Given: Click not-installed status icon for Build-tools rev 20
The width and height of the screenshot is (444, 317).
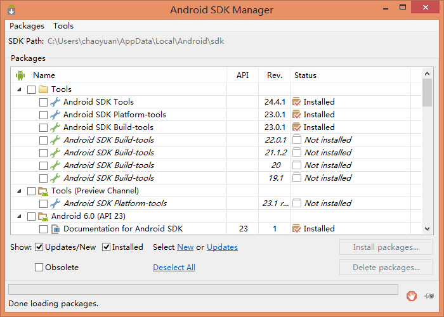Looking at the screenshot, I should 296,165.
